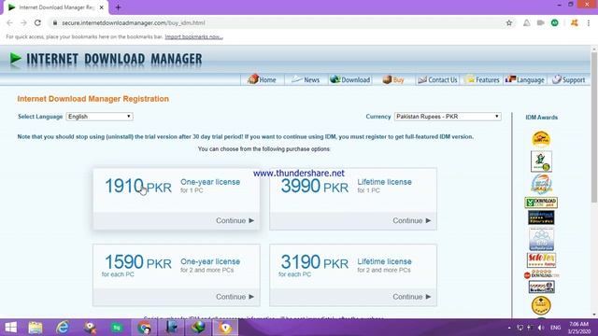Open the Chrome three-dot menu
598x336 pixels.
click(x=589, y=22)
